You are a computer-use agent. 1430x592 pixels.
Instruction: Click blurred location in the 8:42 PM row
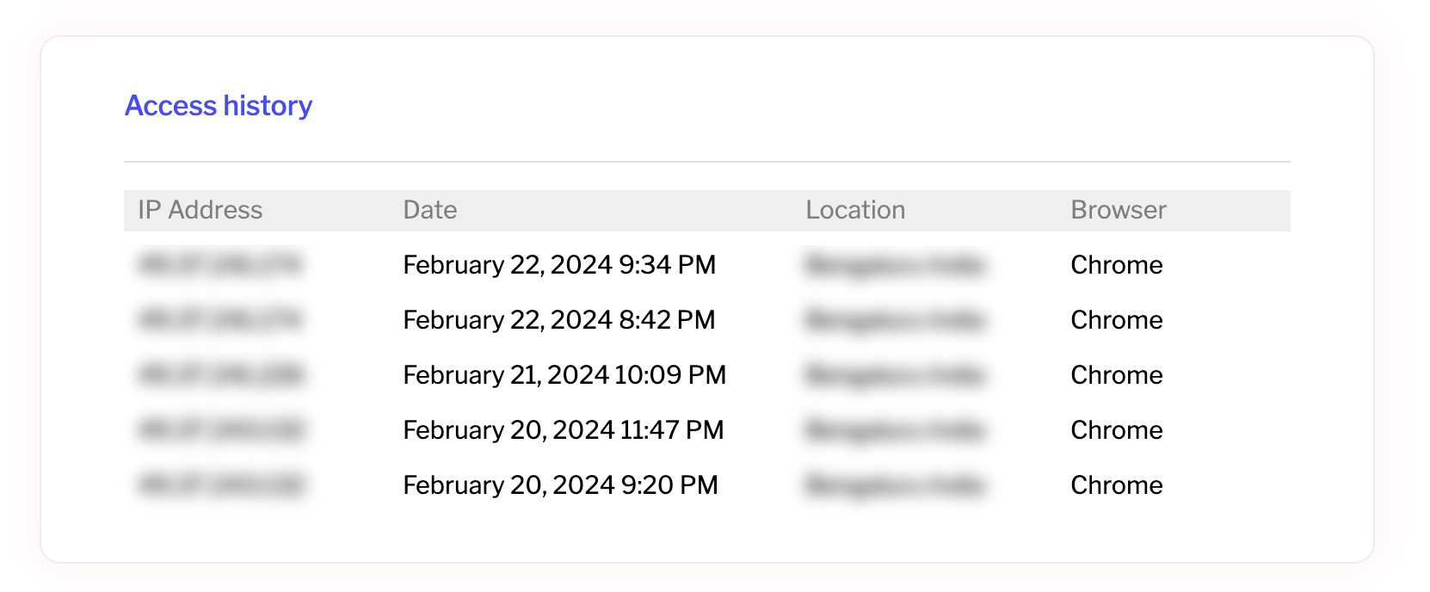895,320
